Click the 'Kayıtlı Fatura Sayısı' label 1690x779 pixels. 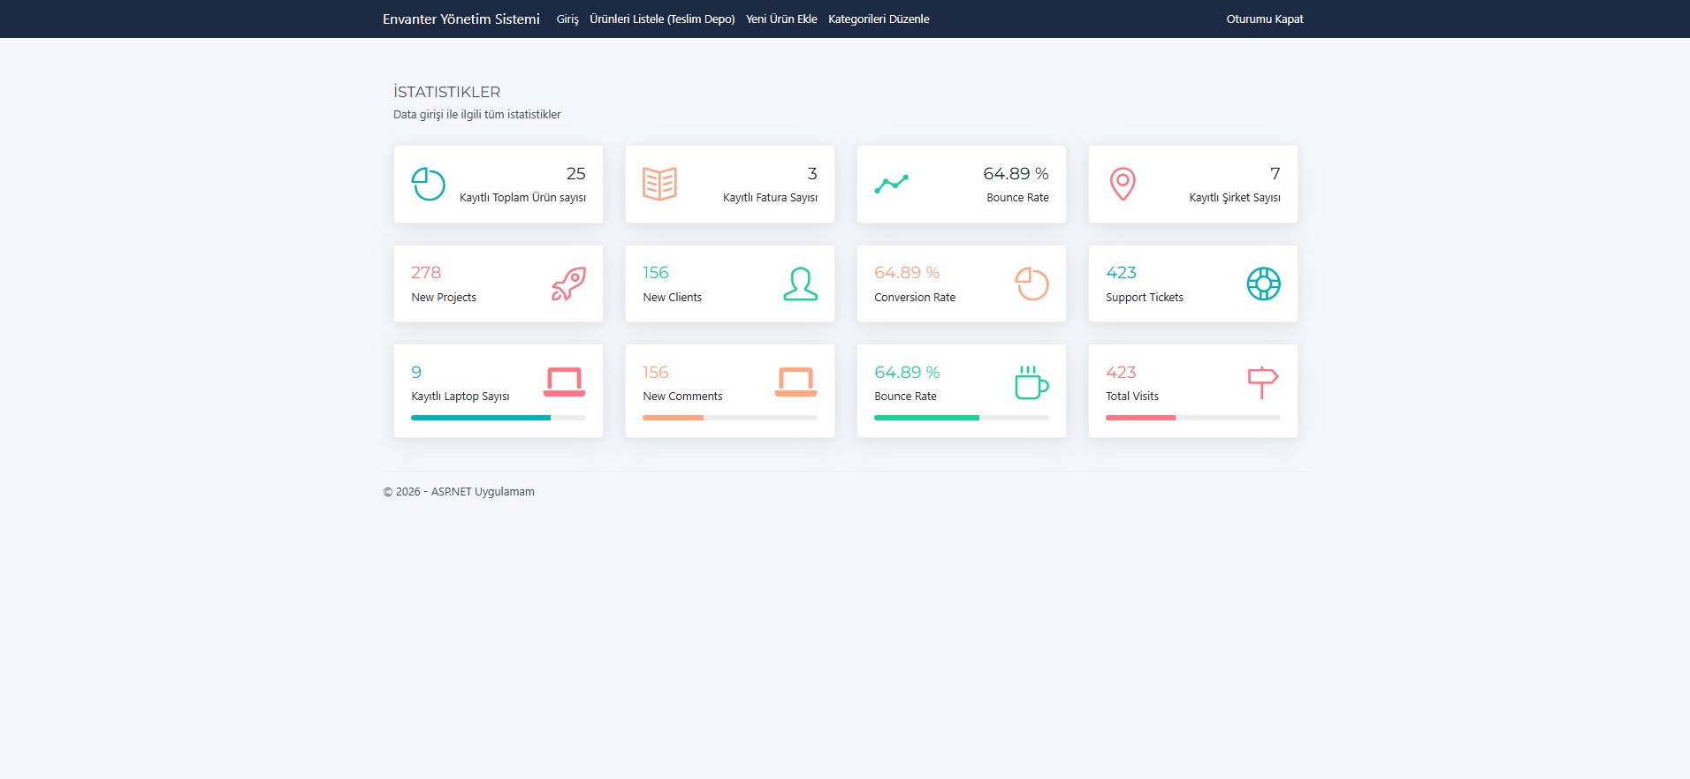(x=770, y=198)
